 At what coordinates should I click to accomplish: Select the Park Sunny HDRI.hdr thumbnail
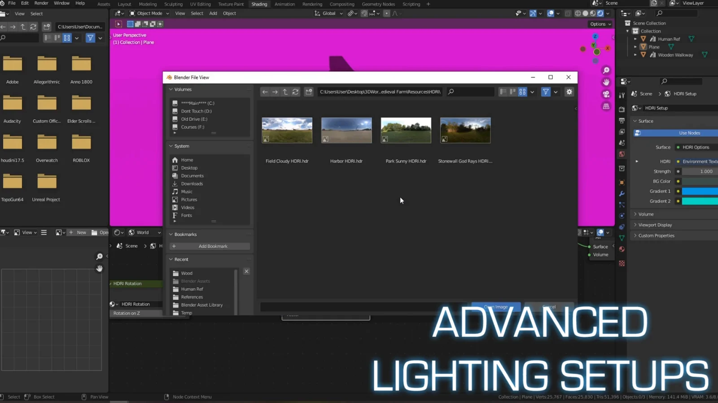click(406, 130)
